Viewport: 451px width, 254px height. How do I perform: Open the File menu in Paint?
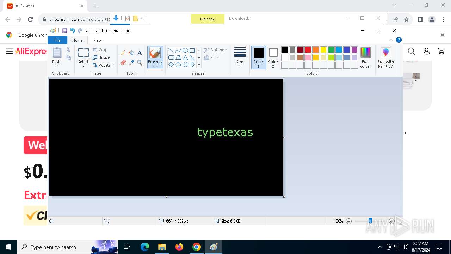(57, 40)
